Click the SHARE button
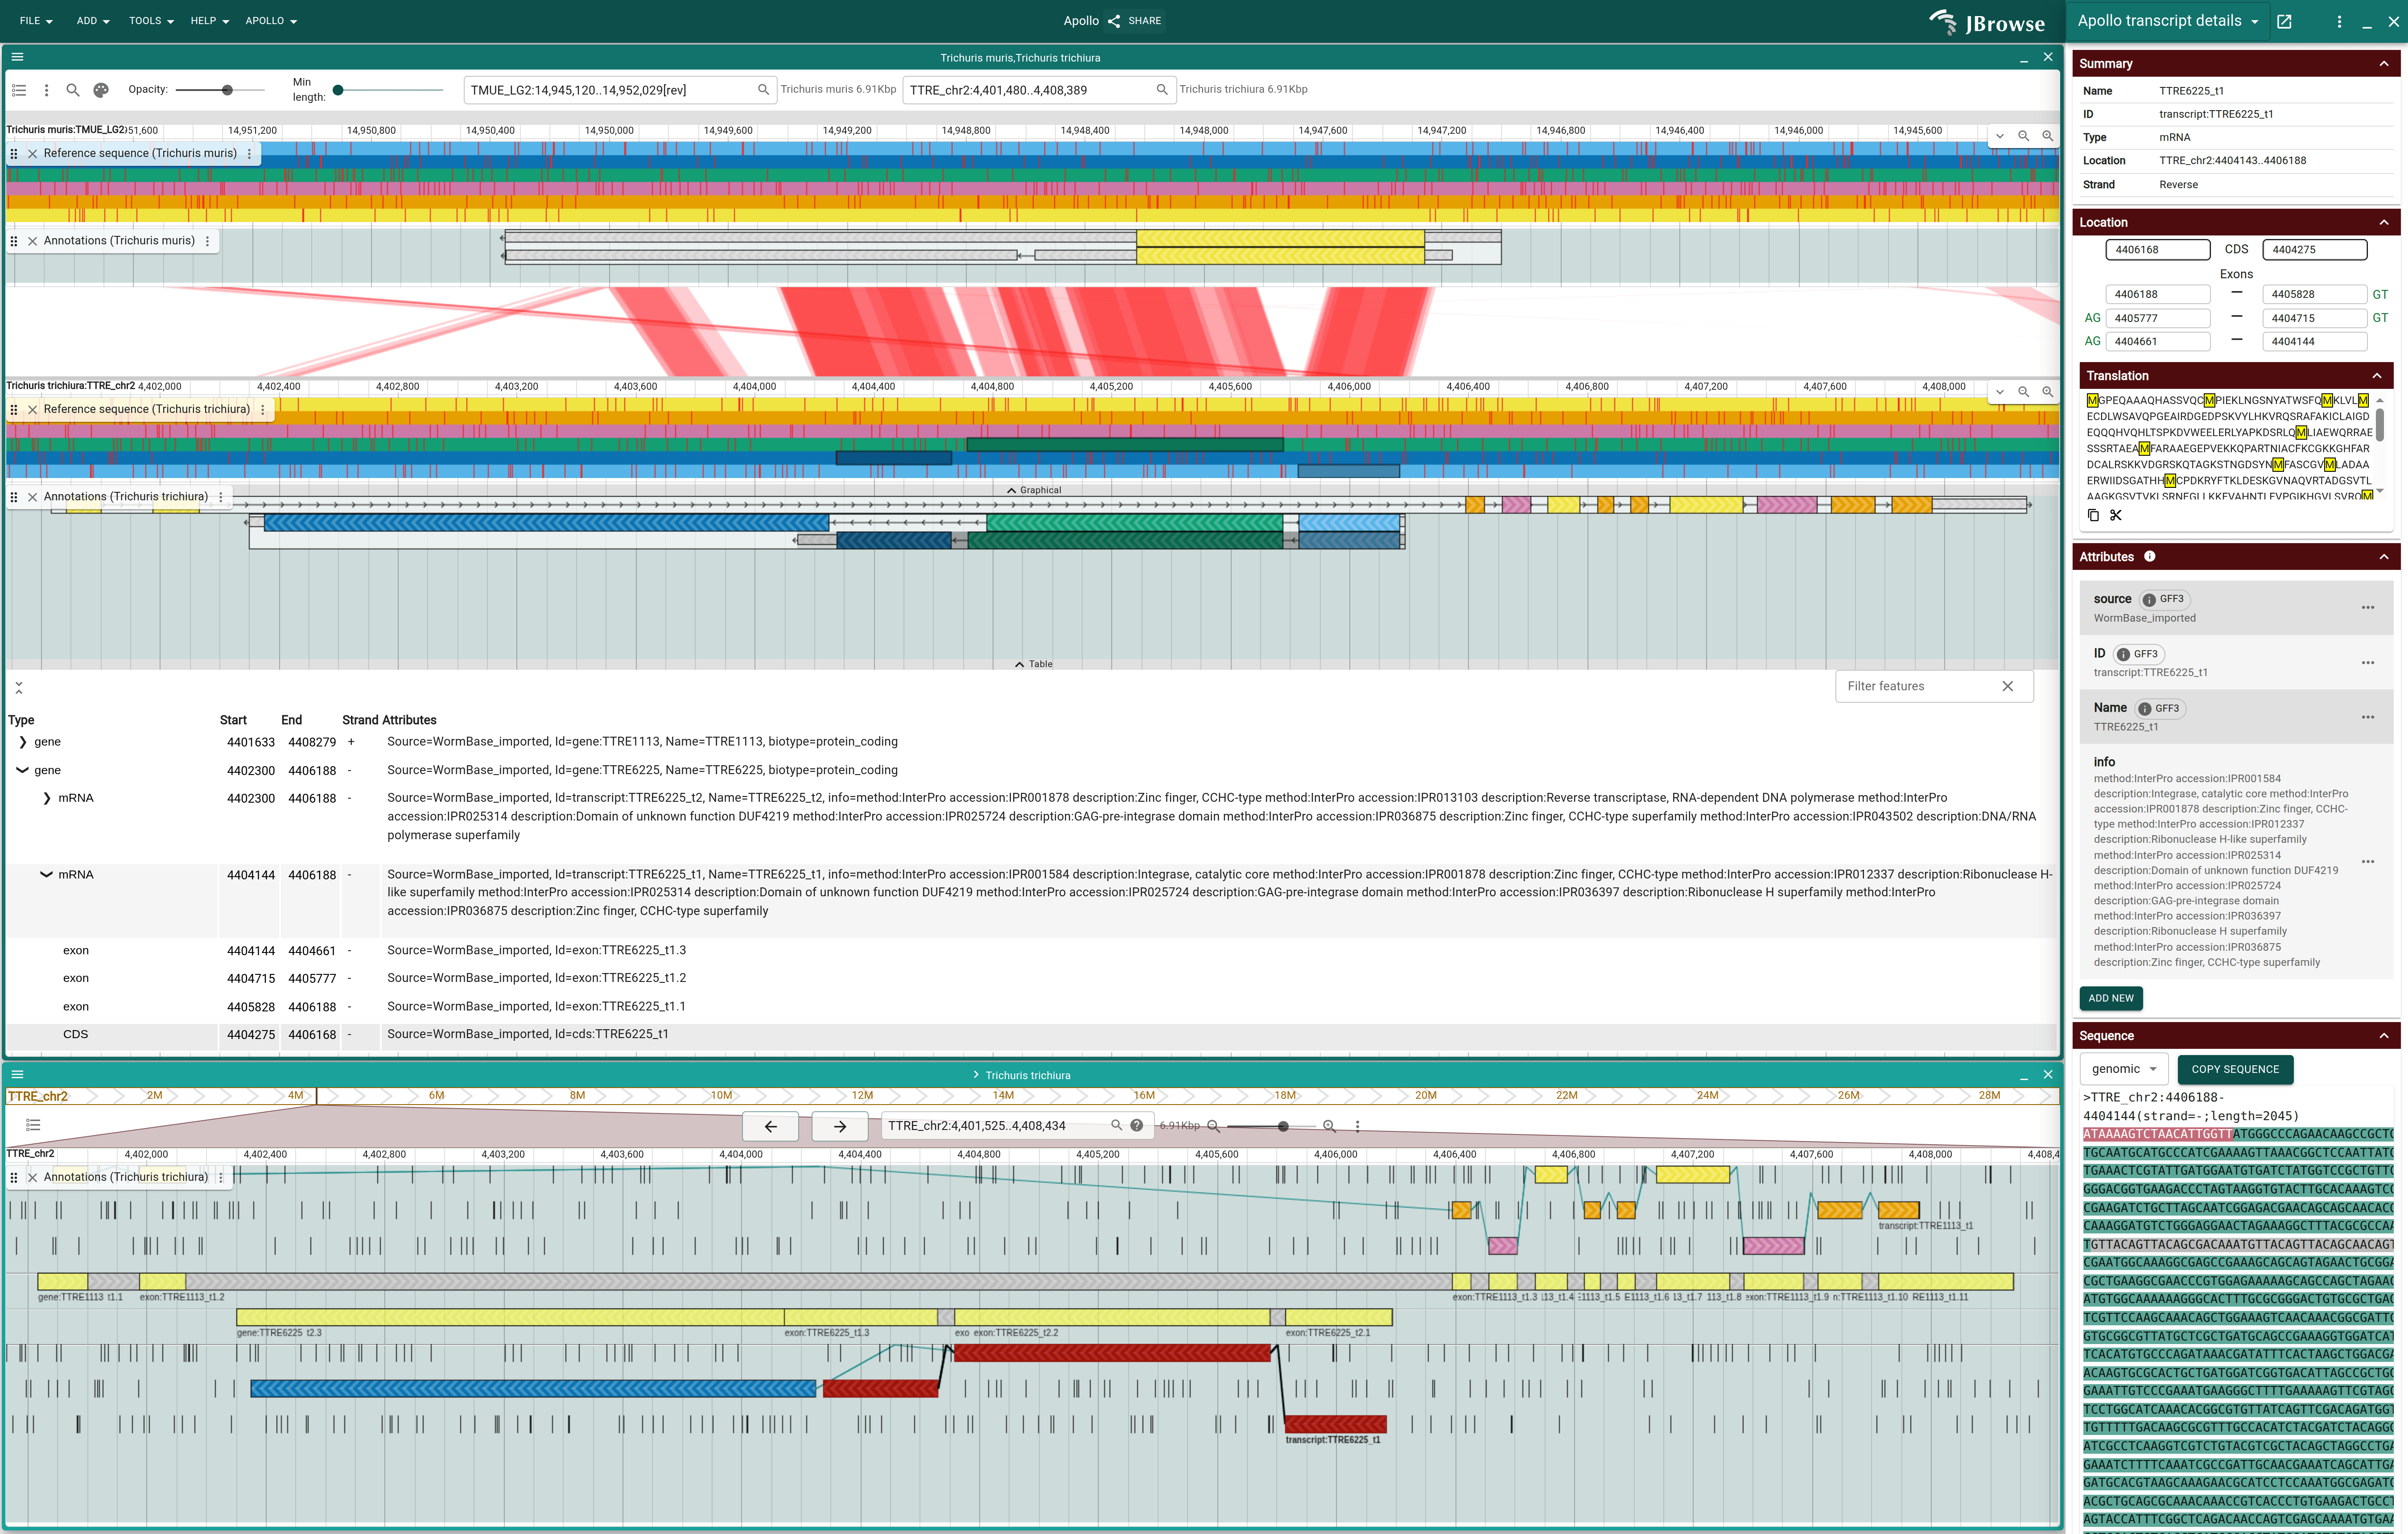 [1135, 21]
